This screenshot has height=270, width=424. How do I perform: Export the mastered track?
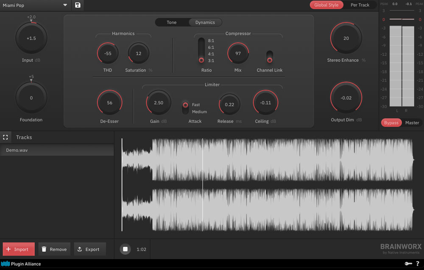tap(90, 249)
